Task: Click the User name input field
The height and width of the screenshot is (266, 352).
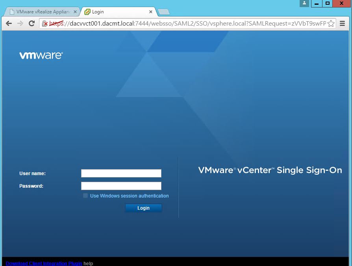Action: pos(121,174)
